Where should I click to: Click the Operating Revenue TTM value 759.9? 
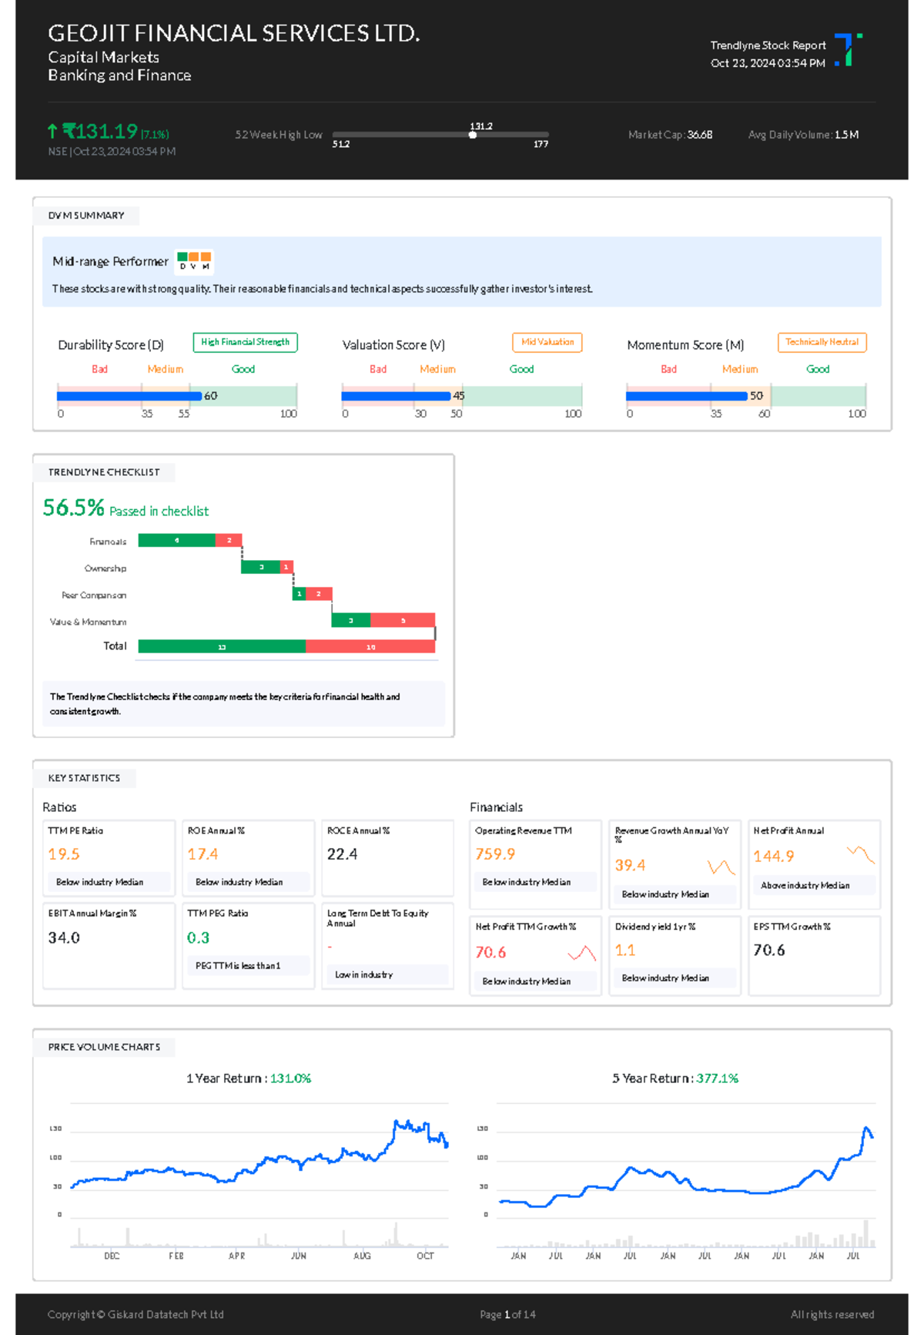495,854
